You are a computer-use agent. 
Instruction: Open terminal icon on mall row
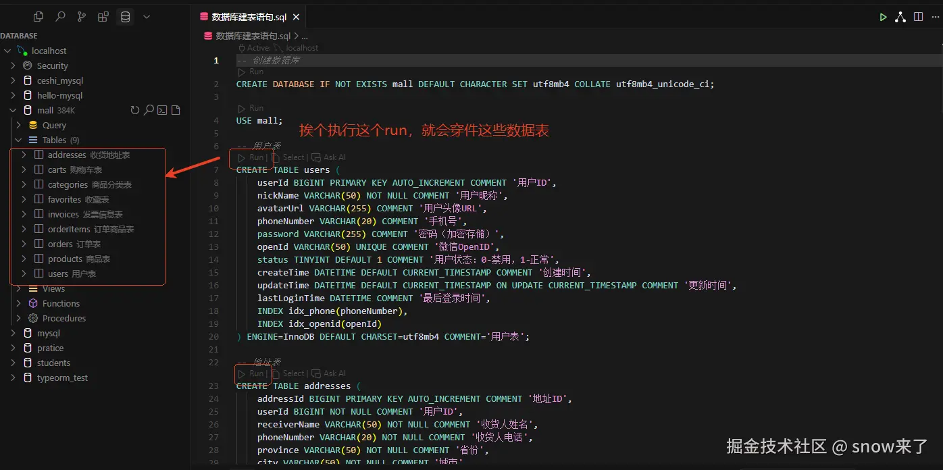pyautogui.click(x=162, y=110)
